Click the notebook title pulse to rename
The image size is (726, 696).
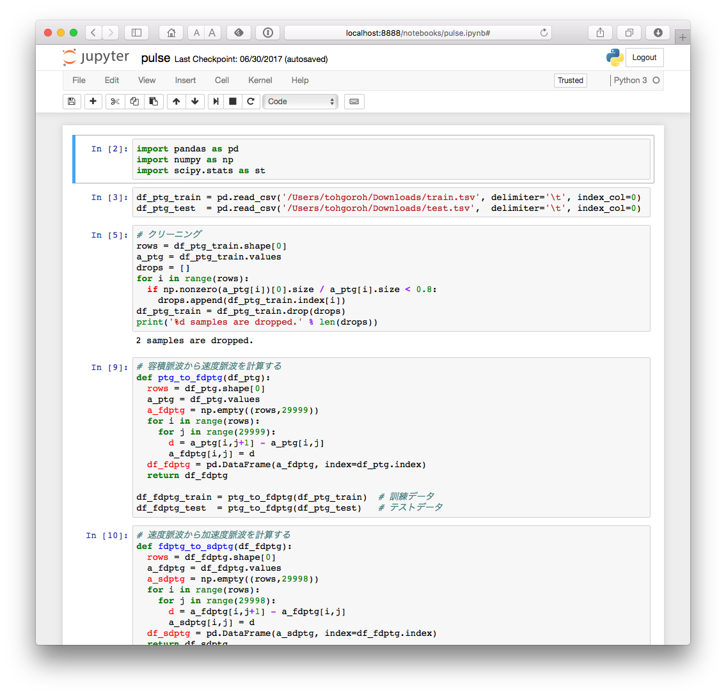(155, 58)
